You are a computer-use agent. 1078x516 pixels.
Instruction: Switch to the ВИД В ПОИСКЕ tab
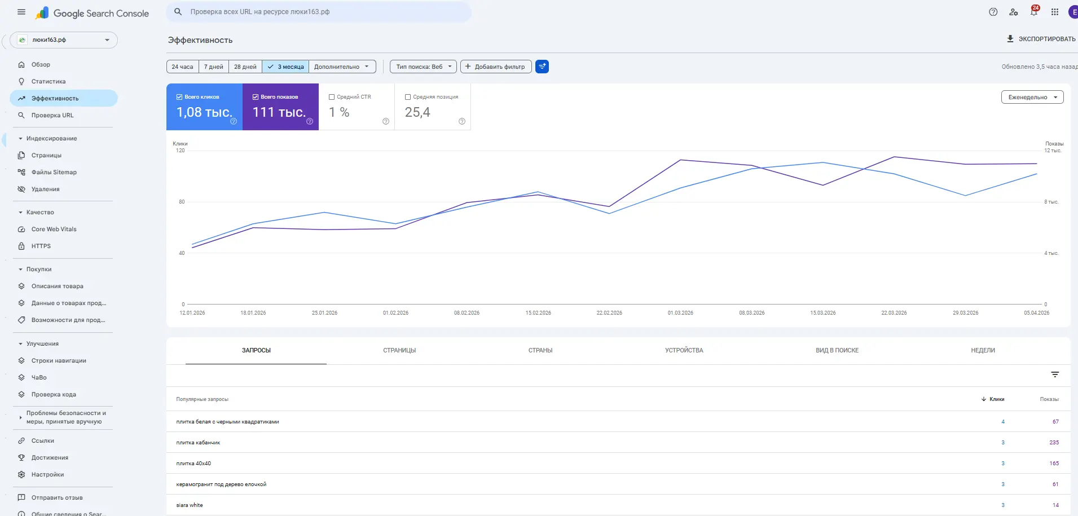[837, 350]
